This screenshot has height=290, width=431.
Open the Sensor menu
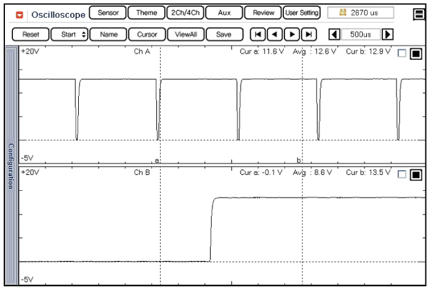click(x=108, y=12)
